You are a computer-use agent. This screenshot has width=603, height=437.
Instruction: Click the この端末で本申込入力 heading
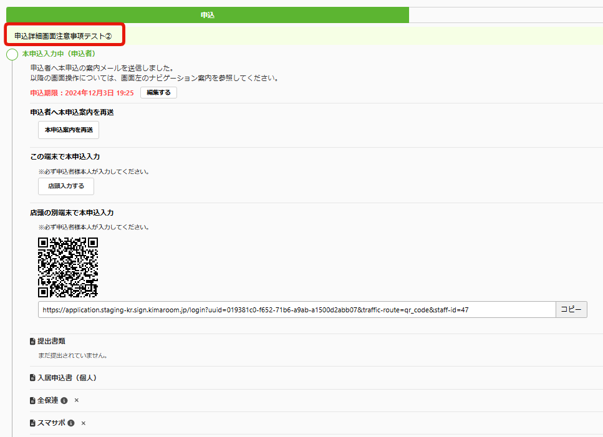65,157
